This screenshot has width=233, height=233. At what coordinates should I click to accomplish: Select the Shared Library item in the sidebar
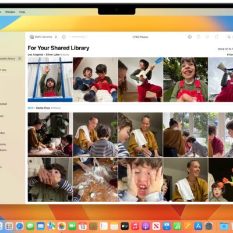pos(10,58)
